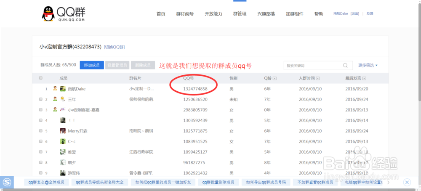Click QQ number 961827275
Screen dimensions: 421x191
click(x=194, y=162)
